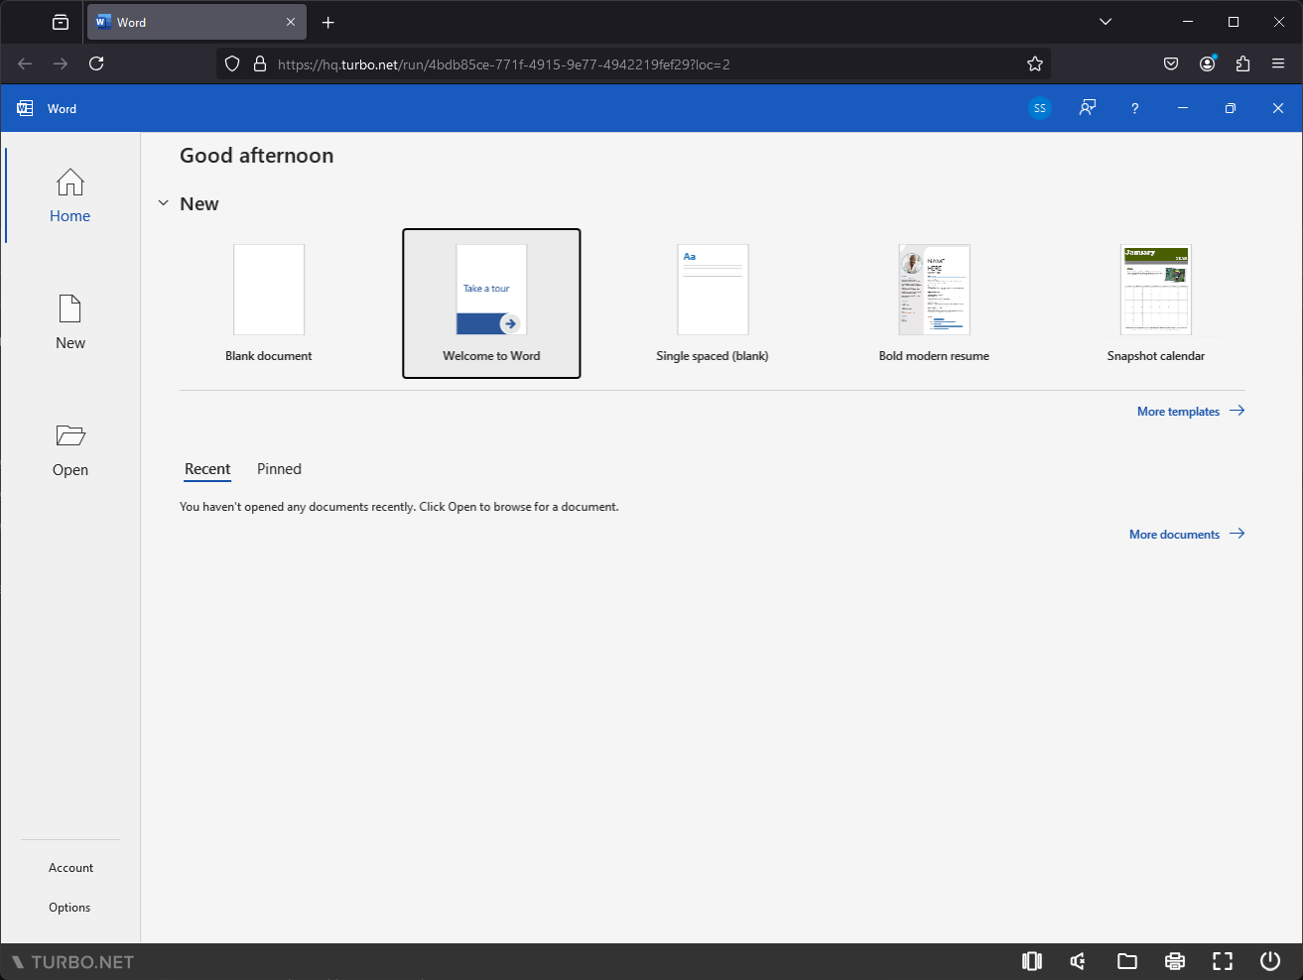Open the browser tab list dropdown arrow
The image size is (1303, 980).
(x=1105, y=21)
